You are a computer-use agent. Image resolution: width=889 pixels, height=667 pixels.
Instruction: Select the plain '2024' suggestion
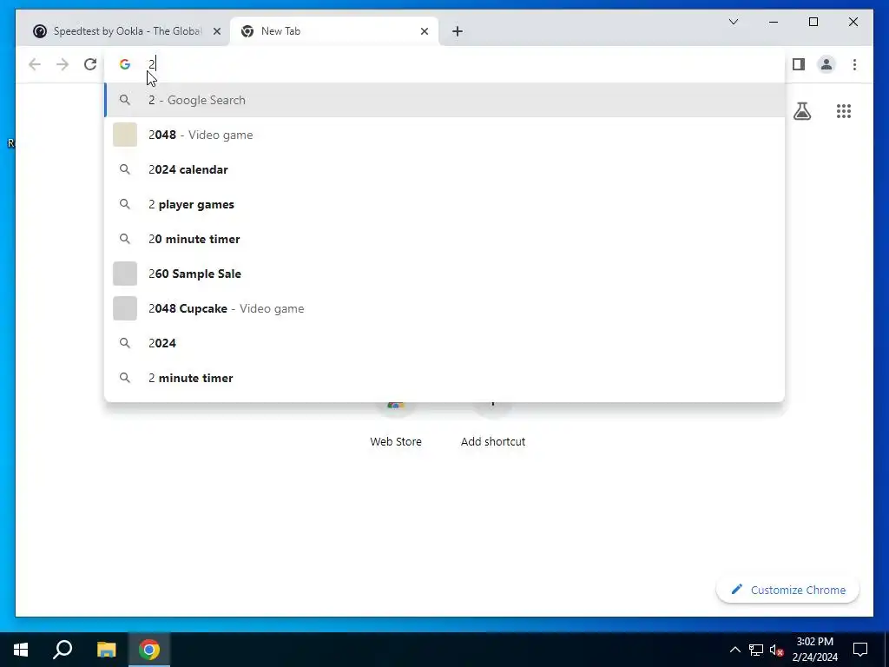point(445,343)
